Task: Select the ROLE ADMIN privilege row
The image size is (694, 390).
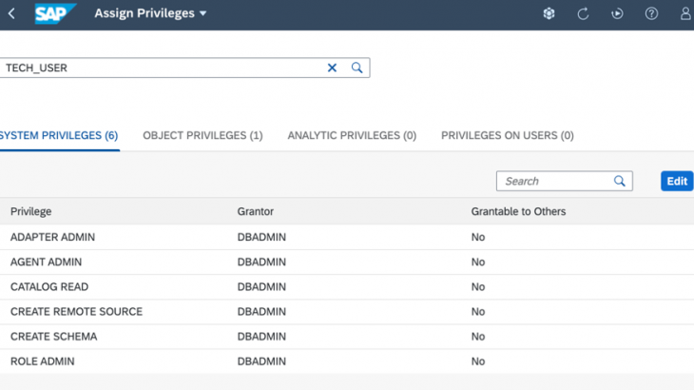Action: [43, 361]
